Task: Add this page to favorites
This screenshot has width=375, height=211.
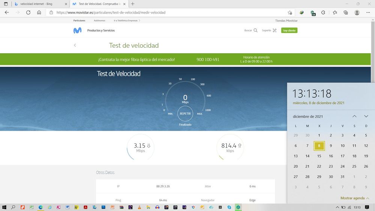Action: coord(290,12)
